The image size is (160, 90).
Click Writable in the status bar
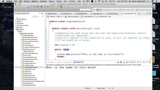click(87, 88)
